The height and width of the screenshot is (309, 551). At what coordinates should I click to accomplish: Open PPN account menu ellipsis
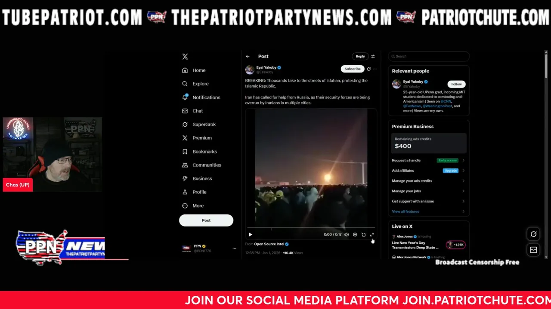click(x=234, y=248)
